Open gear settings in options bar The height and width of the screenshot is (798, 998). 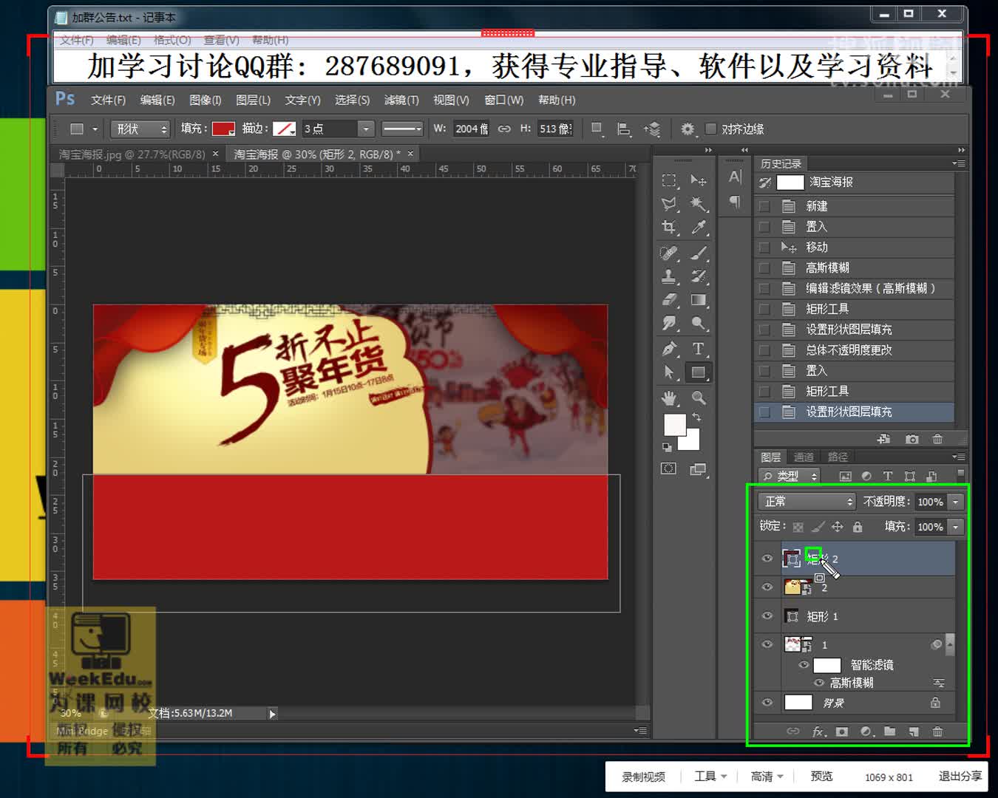[688, 129]
